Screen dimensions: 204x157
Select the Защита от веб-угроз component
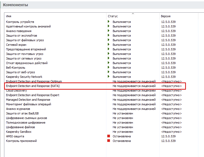click(x=20, y=72)
